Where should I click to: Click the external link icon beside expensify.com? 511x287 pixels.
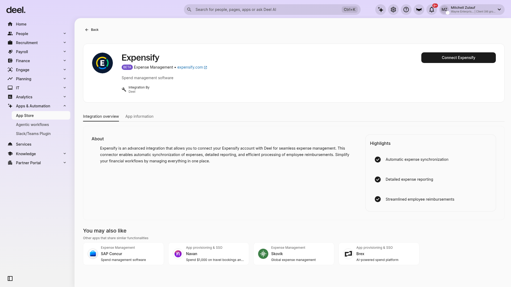pyautogui.click(x=205, y=67)
